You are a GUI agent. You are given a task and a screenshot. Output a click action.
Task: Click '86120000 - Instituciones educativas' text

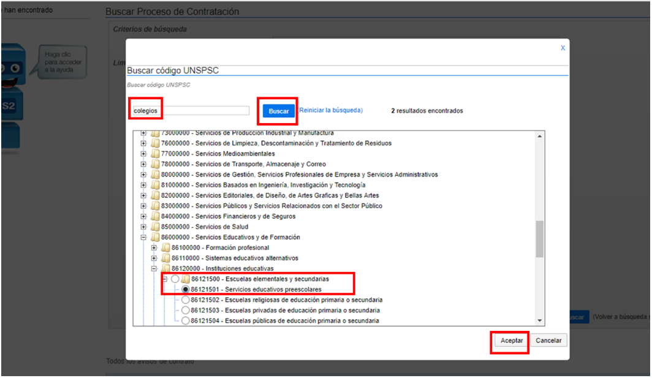tap(222, 268)
